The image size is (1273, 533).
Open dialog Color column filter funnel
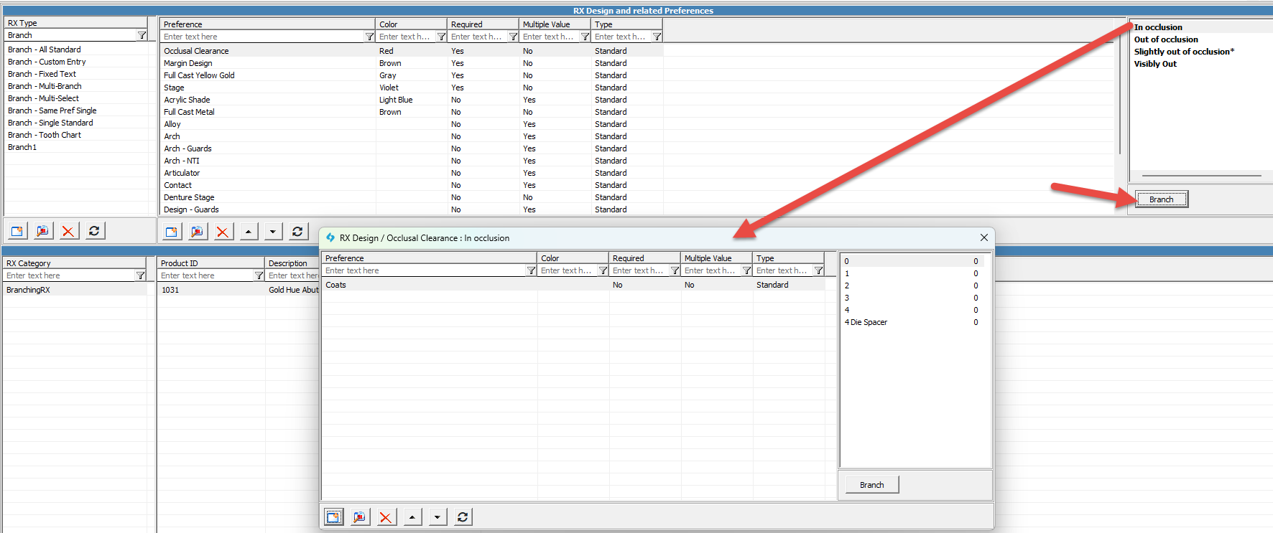(603, 270)
